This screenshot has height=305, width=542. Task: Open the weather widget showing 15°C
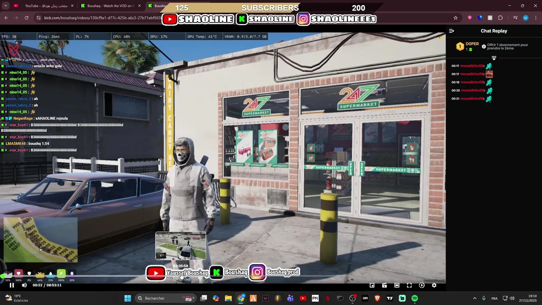[x=16, y=298]
